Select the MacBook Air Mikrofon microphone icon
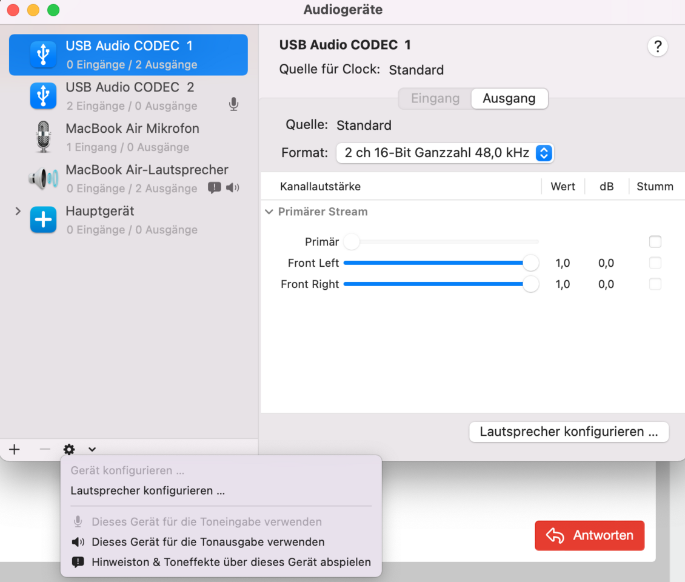Image resolution: width=685 pixels, height=582 pixels. point(43,137)
